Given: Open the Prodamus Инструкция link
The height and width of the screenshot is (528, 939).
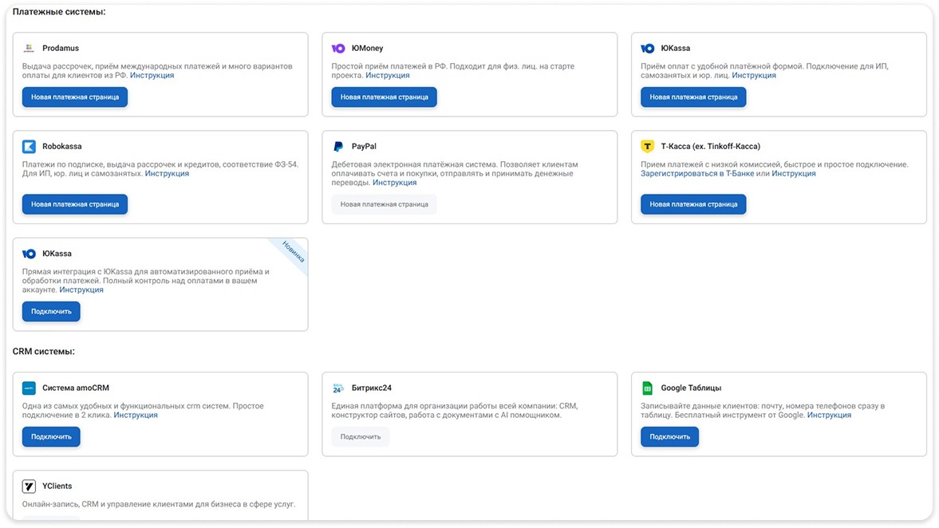Looking at the screenshot, I should point(152,76).
